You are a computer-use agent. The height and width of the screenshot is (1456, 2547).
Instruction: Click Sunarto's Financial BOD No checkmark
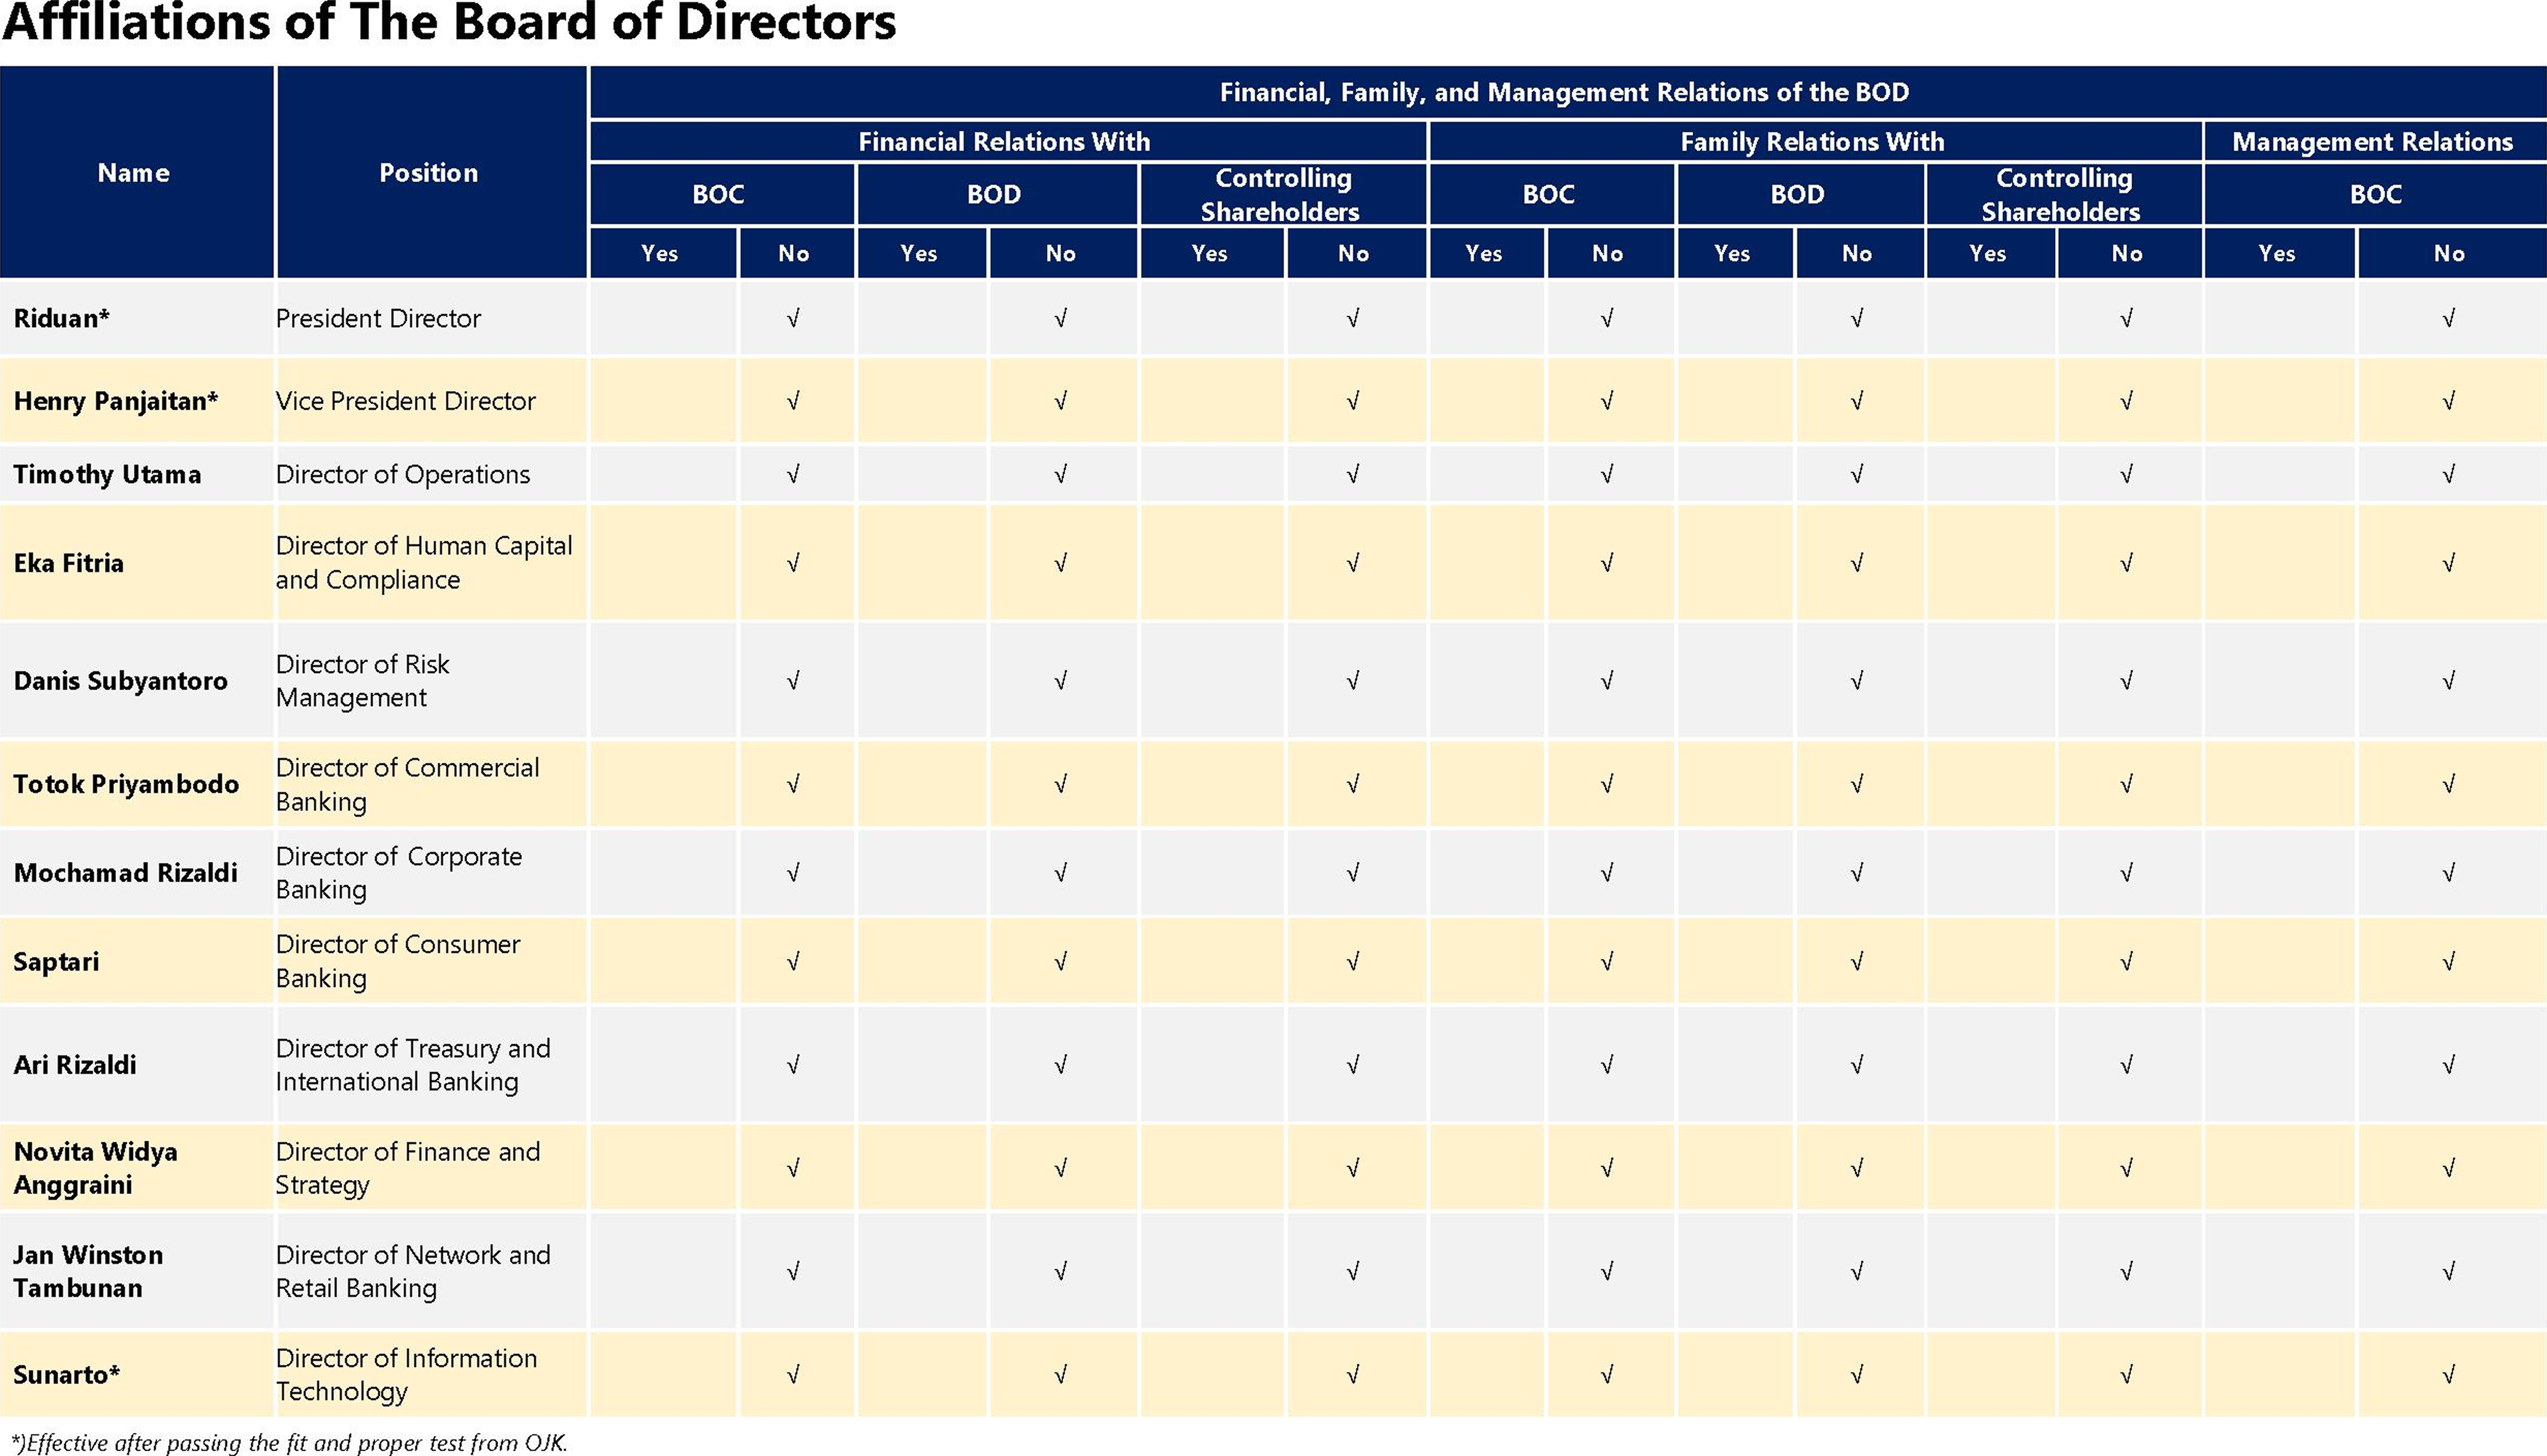pos(1060,1375)
